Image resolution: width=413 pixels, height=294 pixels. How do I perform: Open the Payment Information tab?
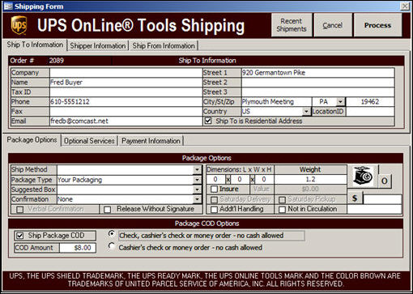point(151,141)
